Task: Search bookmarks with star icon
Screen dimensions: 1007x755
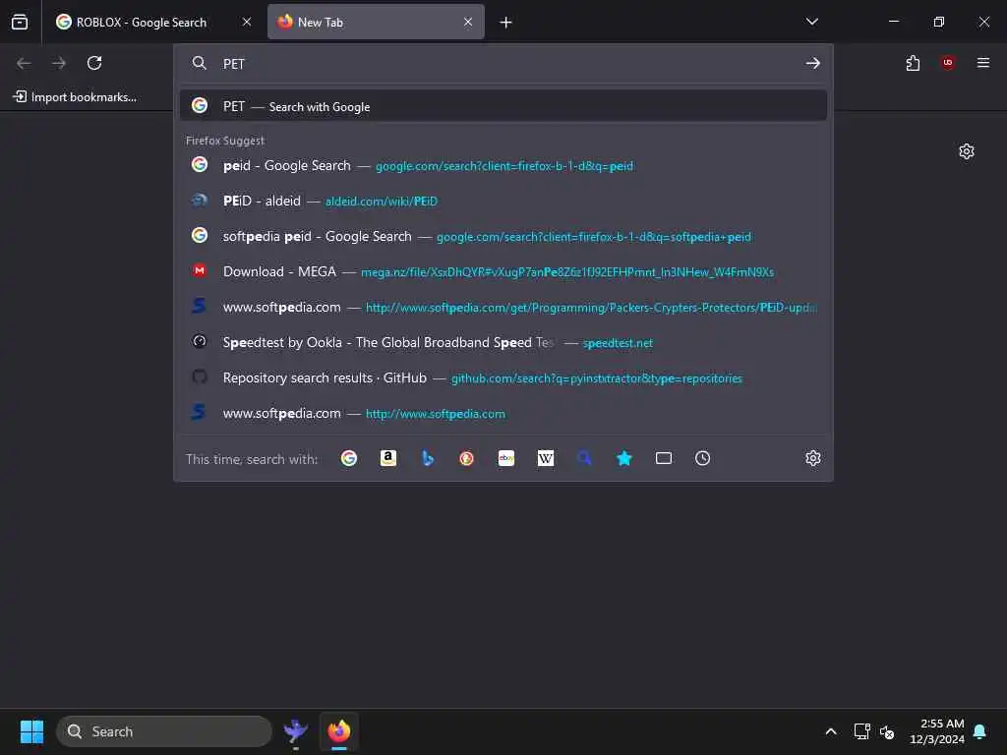Action: click(x=624, y=458)
